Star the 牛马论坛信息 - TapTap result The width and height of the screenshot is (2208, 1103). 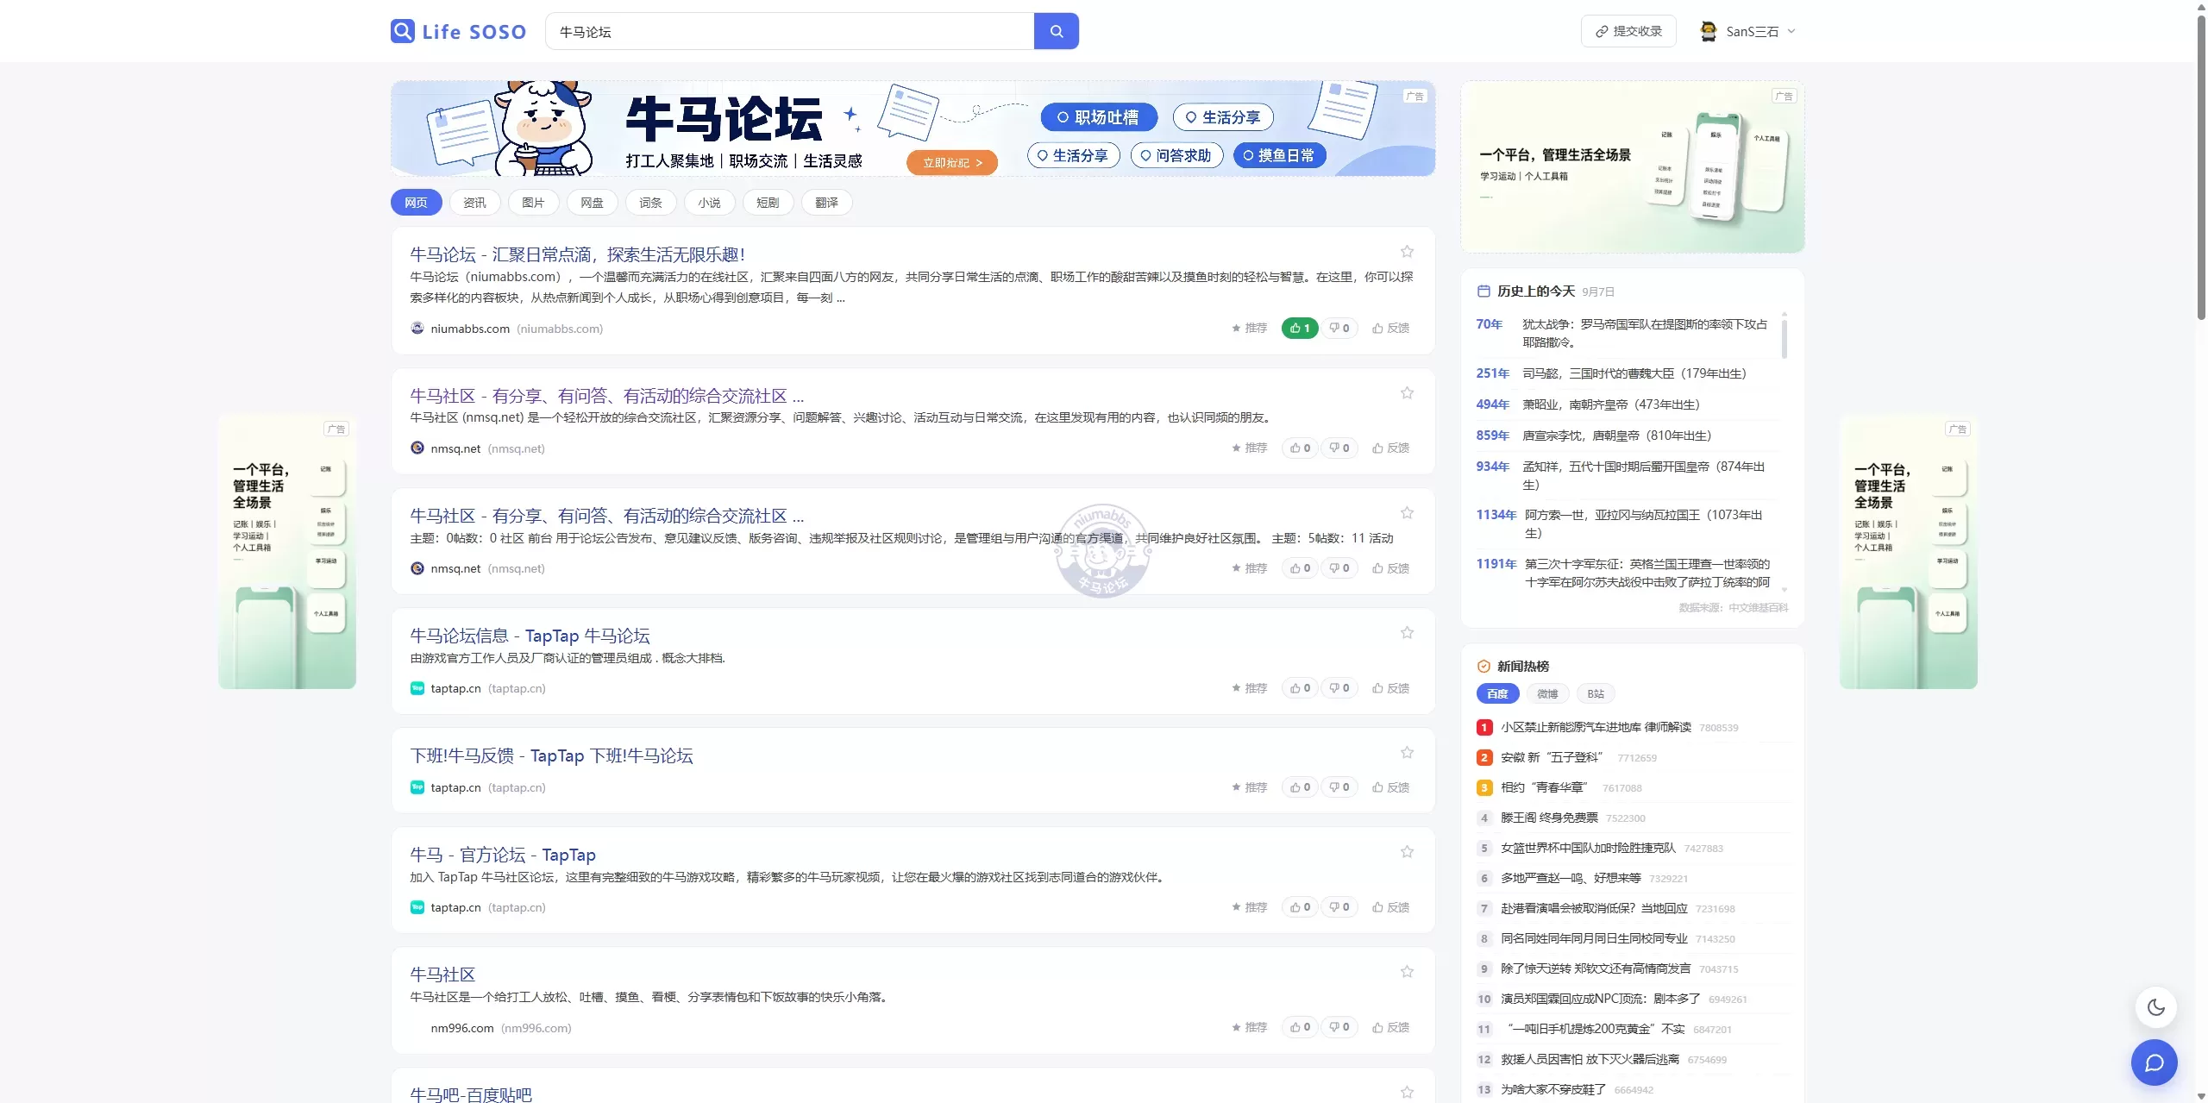(x=1407, y=633)
